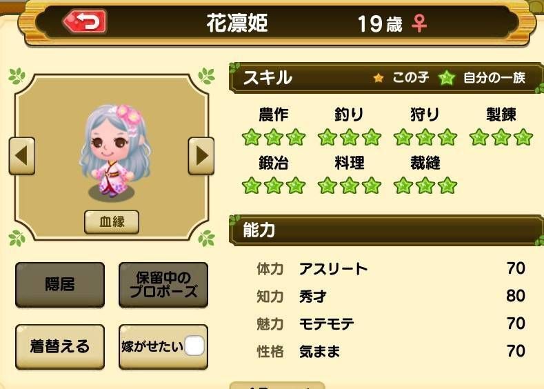Viewport: 544px width, 389px height.
Task: Show next character with right arrow
Action: click(x=201, y=156)
